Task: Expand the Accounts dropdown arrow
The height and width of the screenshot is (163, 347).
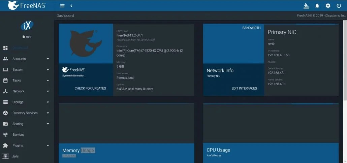Action: 48,59
